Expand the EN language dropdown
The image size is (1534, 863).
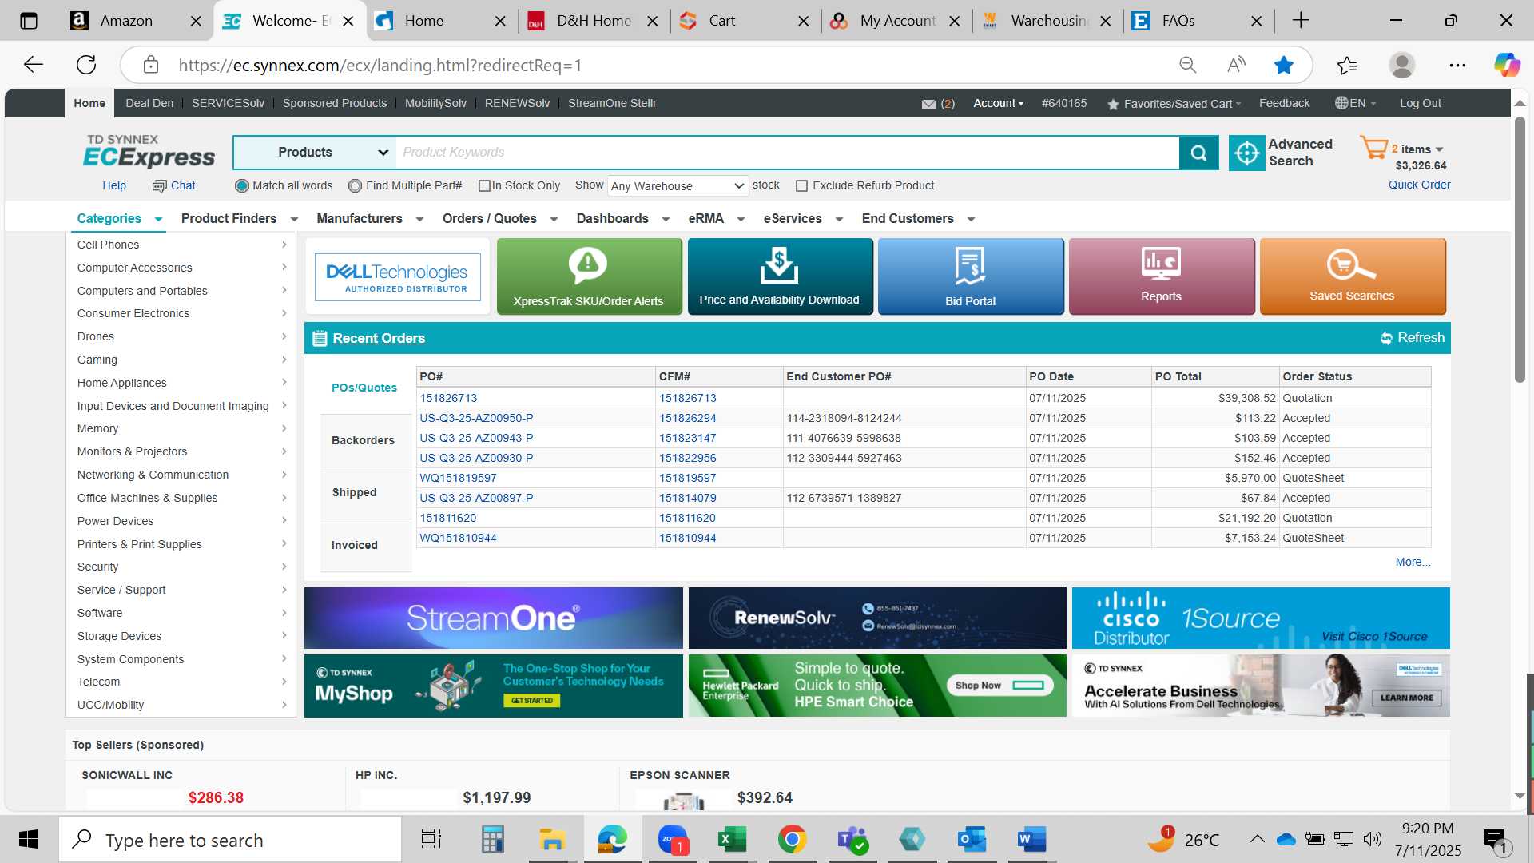point(1356,103)
